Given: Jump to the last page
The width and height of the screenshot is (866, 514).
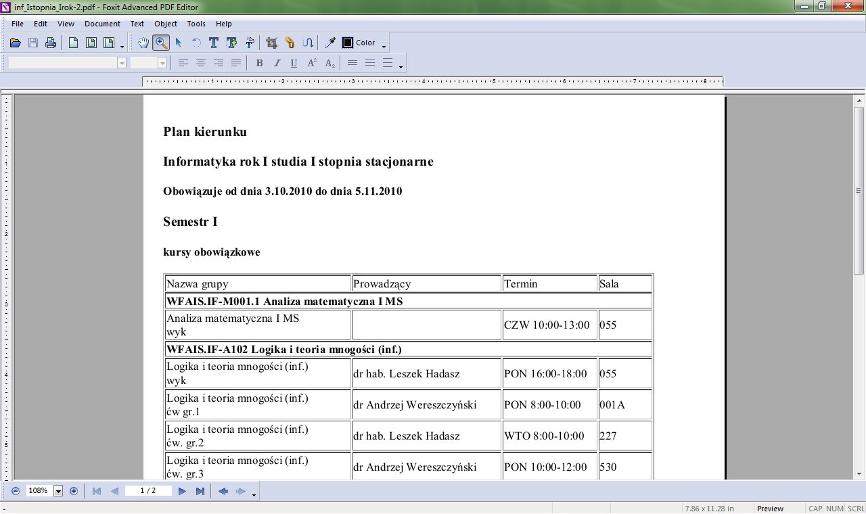Looking at the screenshot, I should click(200, 491).
